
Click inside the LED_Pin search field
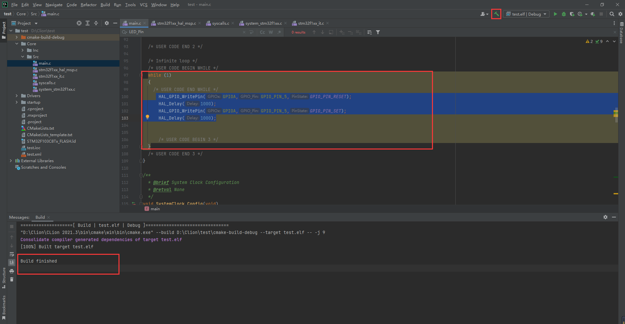pos(185,32)
